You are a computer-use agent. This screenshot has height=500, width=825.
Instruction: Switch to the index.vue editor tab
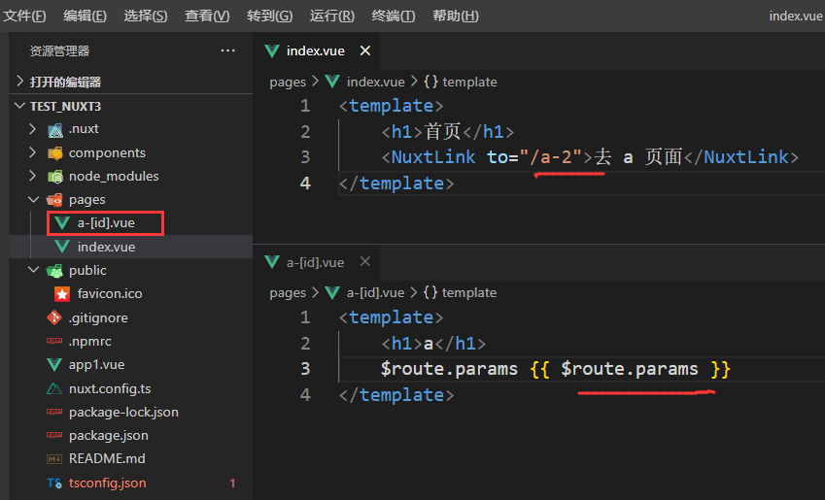coord(316,50)
